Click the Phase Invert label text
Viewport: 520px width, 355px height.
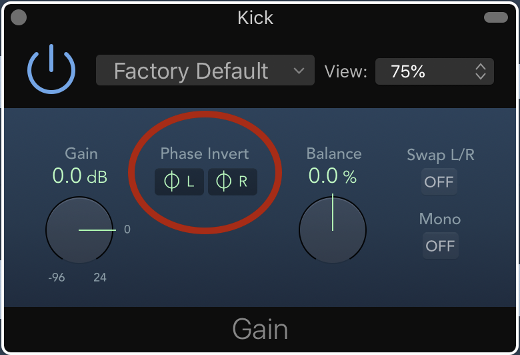205,153
